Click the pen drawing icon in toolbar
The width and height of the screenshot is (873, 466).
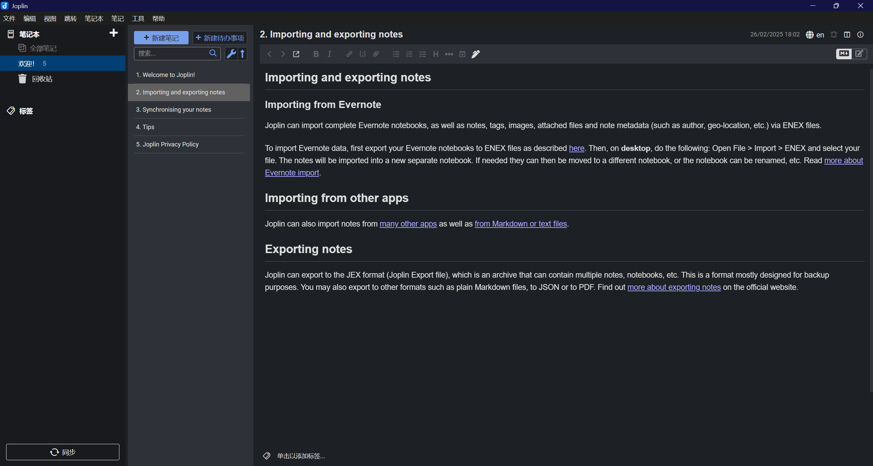tap(475, 54)
